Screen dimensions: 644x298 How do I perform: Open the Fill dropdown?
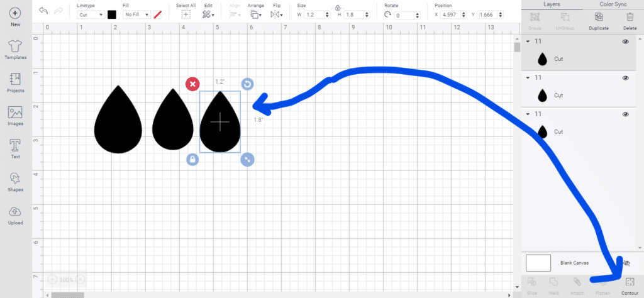(136, 14)
